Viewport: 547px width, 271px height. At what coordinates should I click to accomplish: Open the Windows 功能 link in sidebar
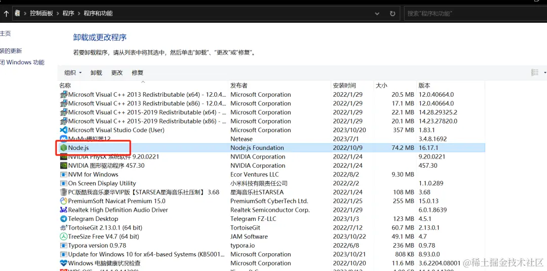coord(22,63)
